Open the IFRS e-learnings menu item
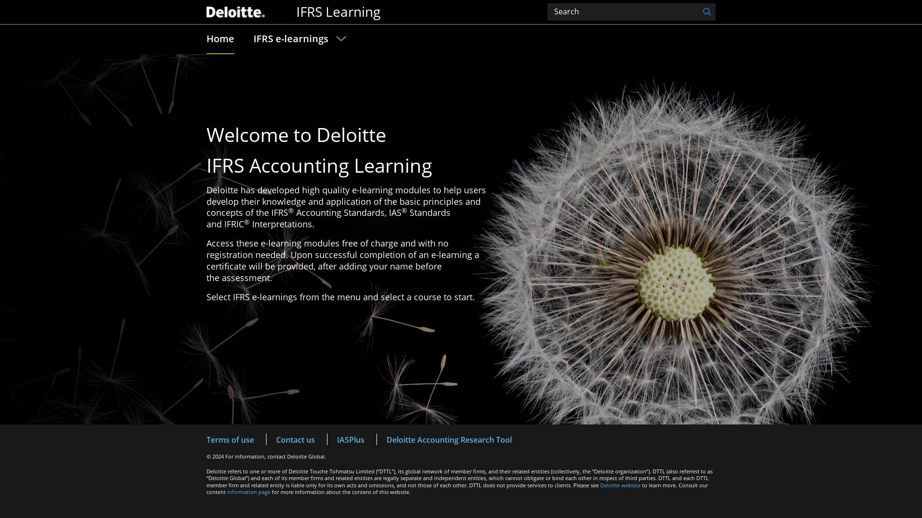 tap(291, 39)
